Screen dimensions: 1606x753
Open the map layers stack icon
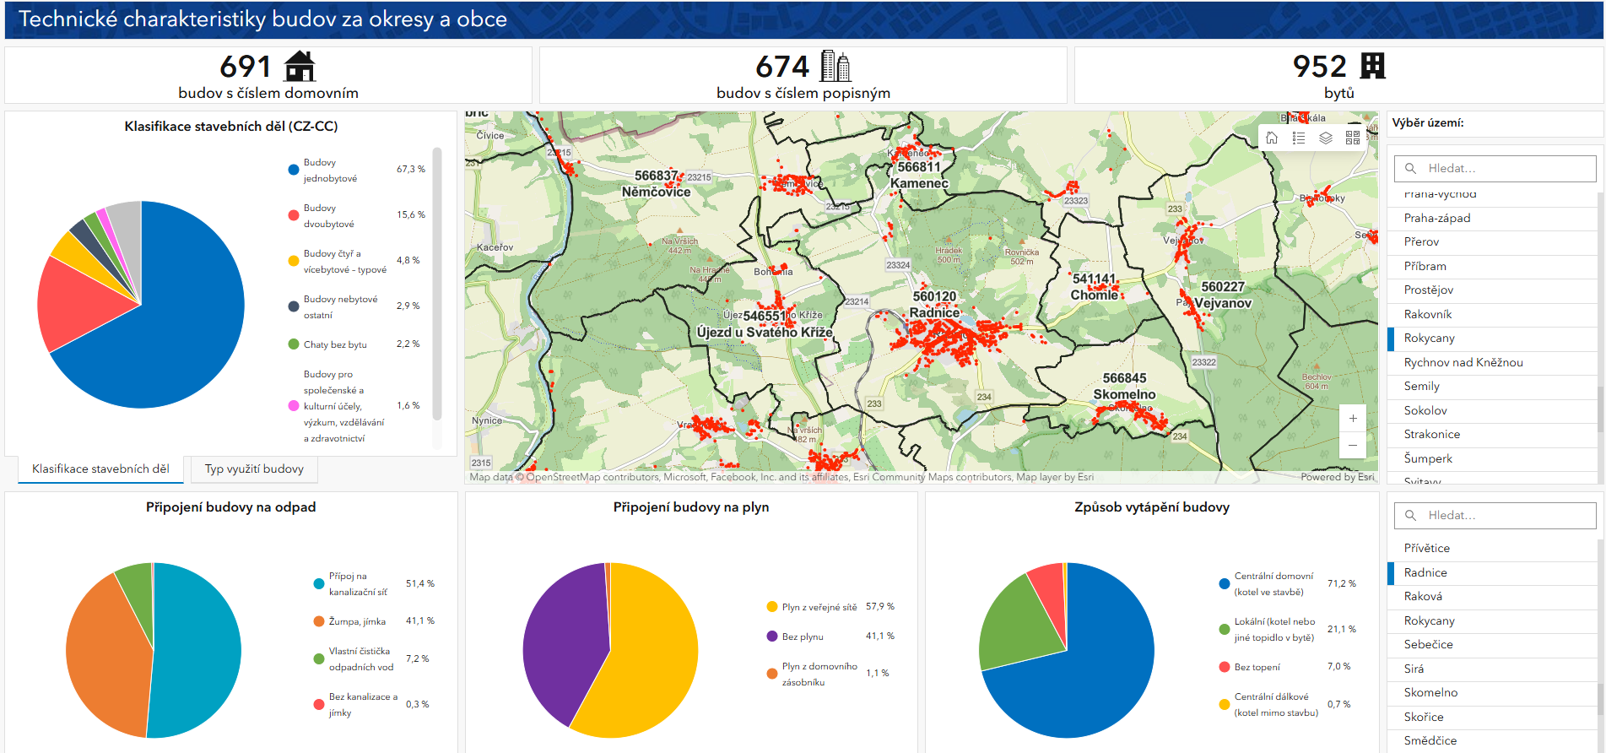click(1326, 138)
